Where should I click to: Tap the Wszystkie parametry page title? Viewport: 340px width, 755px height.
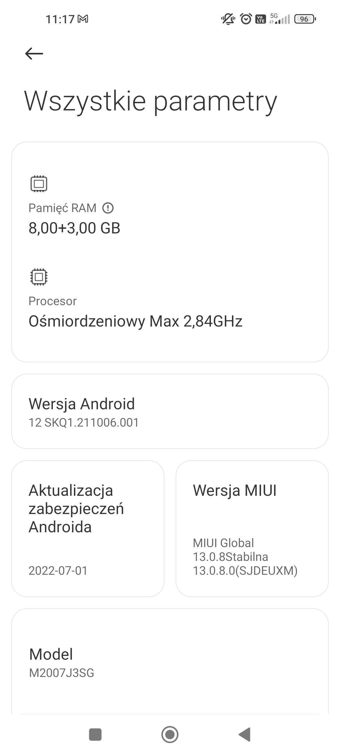[x=150, y=101]
